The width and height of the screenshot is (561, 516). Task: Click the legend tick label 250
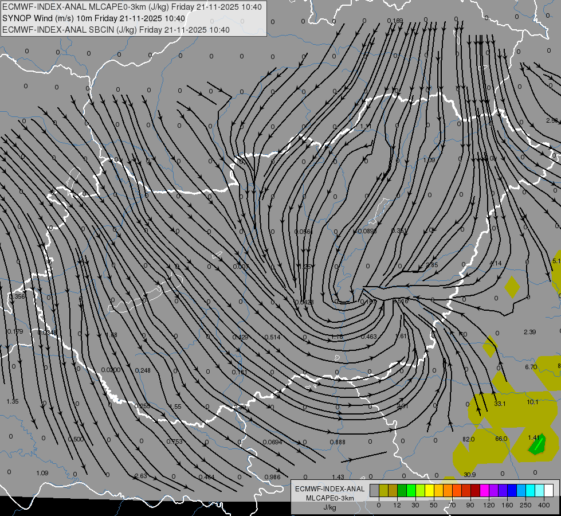525,505
